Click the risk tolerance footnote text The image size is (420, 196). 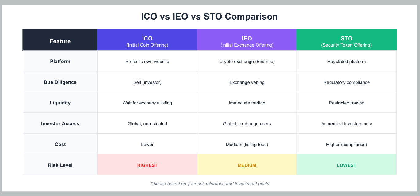pos(209,184)
